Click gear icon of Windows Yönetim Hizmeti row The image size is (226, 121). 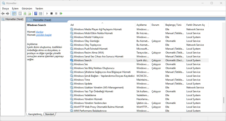(72, 99)
